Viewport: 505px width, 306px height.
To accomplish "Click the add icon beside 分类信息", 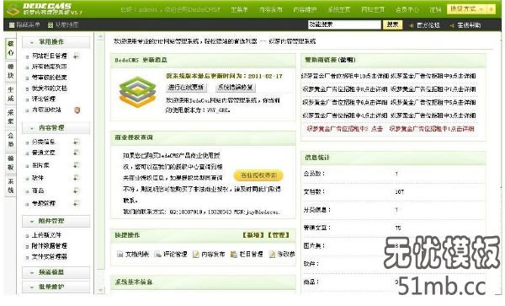I will click(76, 142).
